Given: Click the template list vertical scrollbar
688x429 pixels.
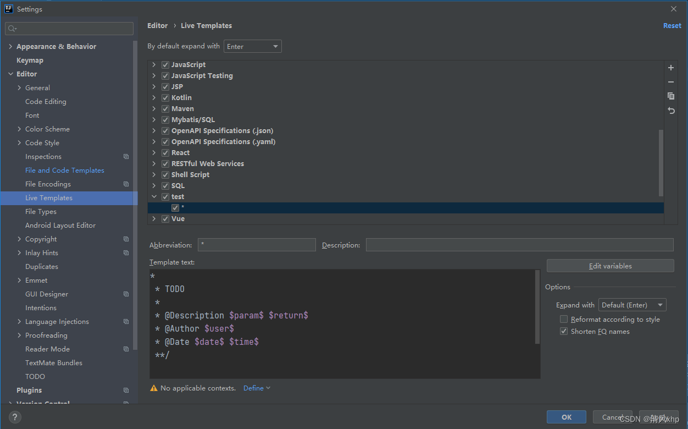Looking at the screenshot, I should tap(661, 162).
